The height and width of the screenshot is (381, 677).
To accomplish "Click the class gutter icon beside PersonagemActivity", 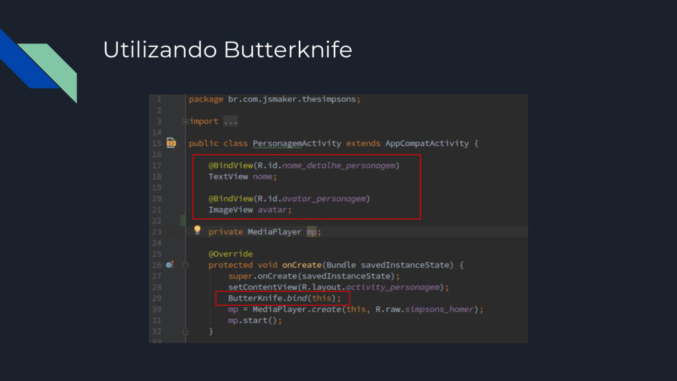I will pos(171,143).
